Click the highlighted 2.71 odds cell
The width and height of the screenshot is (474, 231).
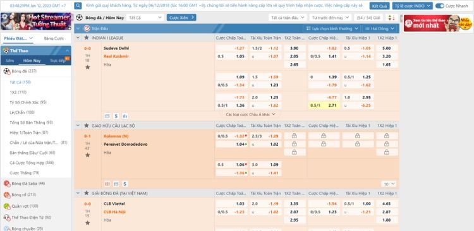pyautogui.click(x=324, y=105)
